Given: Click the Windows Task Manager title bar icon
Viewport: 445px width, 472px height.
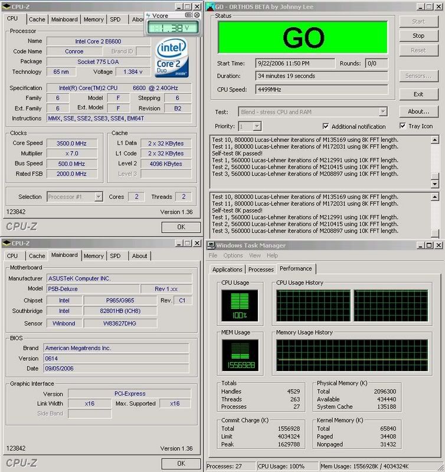Looking at the screenshot, I should click(211, 245).
